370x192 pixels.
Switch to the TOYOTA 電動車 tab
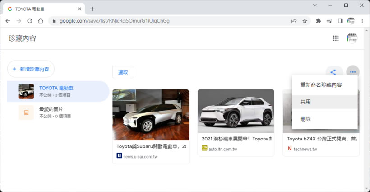[44, 9]
